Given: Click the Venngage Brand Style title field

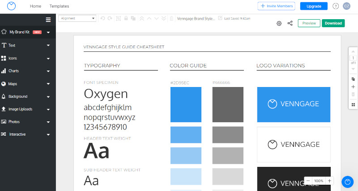Looking at the screenshot, I should [x=196, y=18].
